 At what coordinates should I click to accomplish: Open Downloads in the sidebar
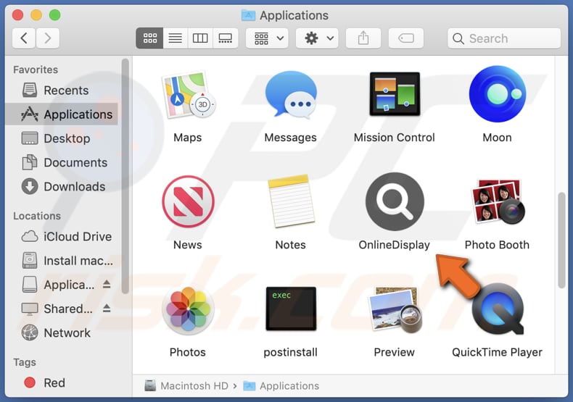point(62,186)
